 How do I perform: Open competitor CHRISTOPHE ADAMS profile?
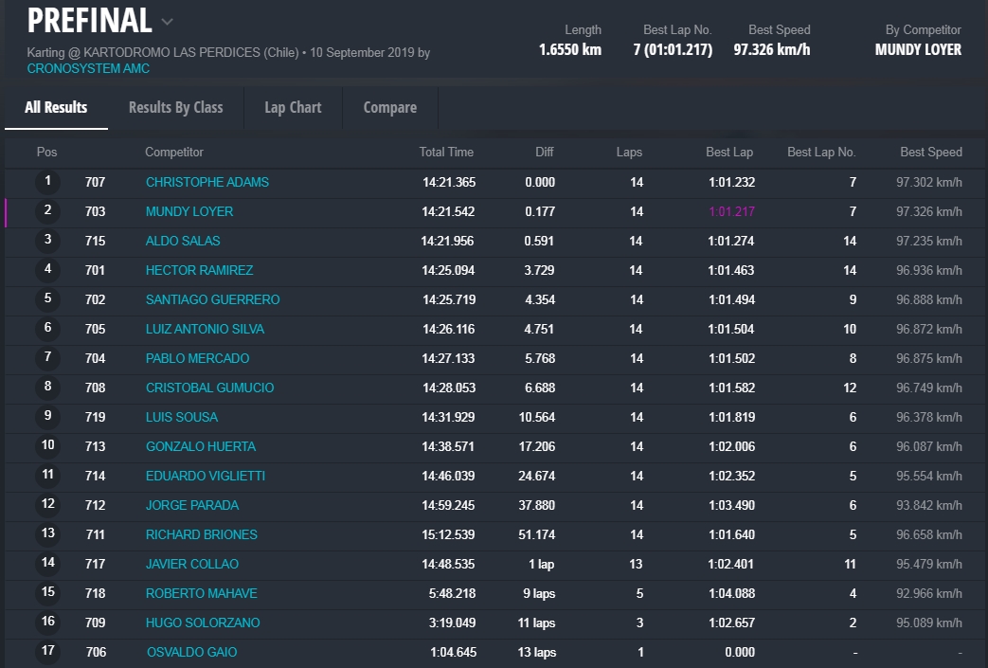[x=207, y=182]
